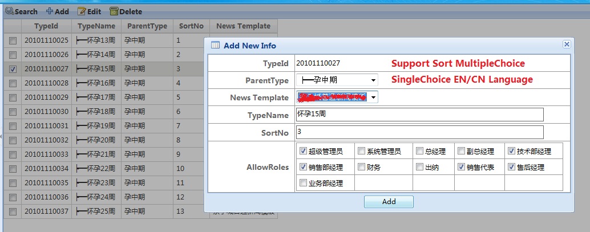Screen dimensions: 590x232
Task: Check the row checkbox for 20101110033
Action: pyautogui.click(x=13, y=154)
